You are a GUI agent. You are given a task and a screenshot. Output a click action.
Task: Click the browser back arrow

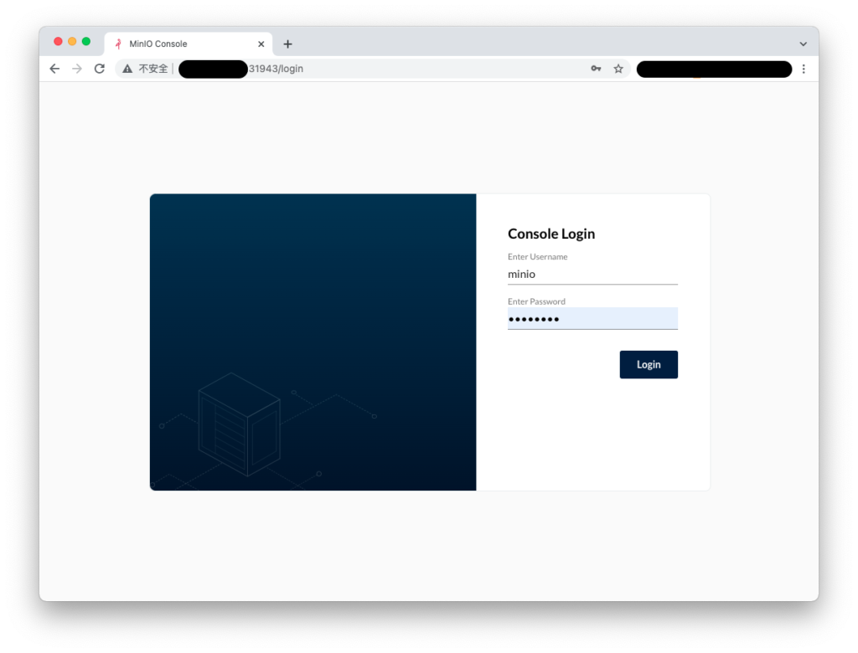[54, 69]
